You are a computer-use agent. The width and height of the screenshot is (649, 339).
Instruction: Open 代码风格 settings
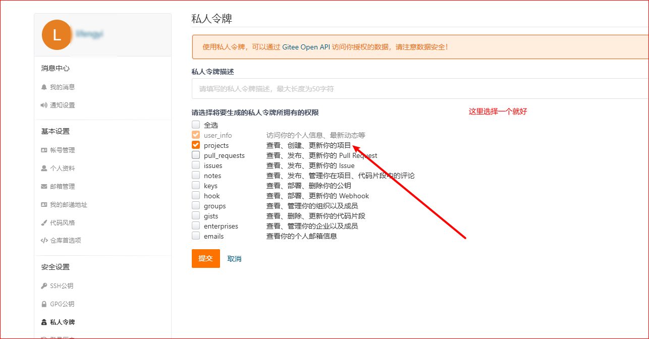pyautogui.click(x=62, y=223)
